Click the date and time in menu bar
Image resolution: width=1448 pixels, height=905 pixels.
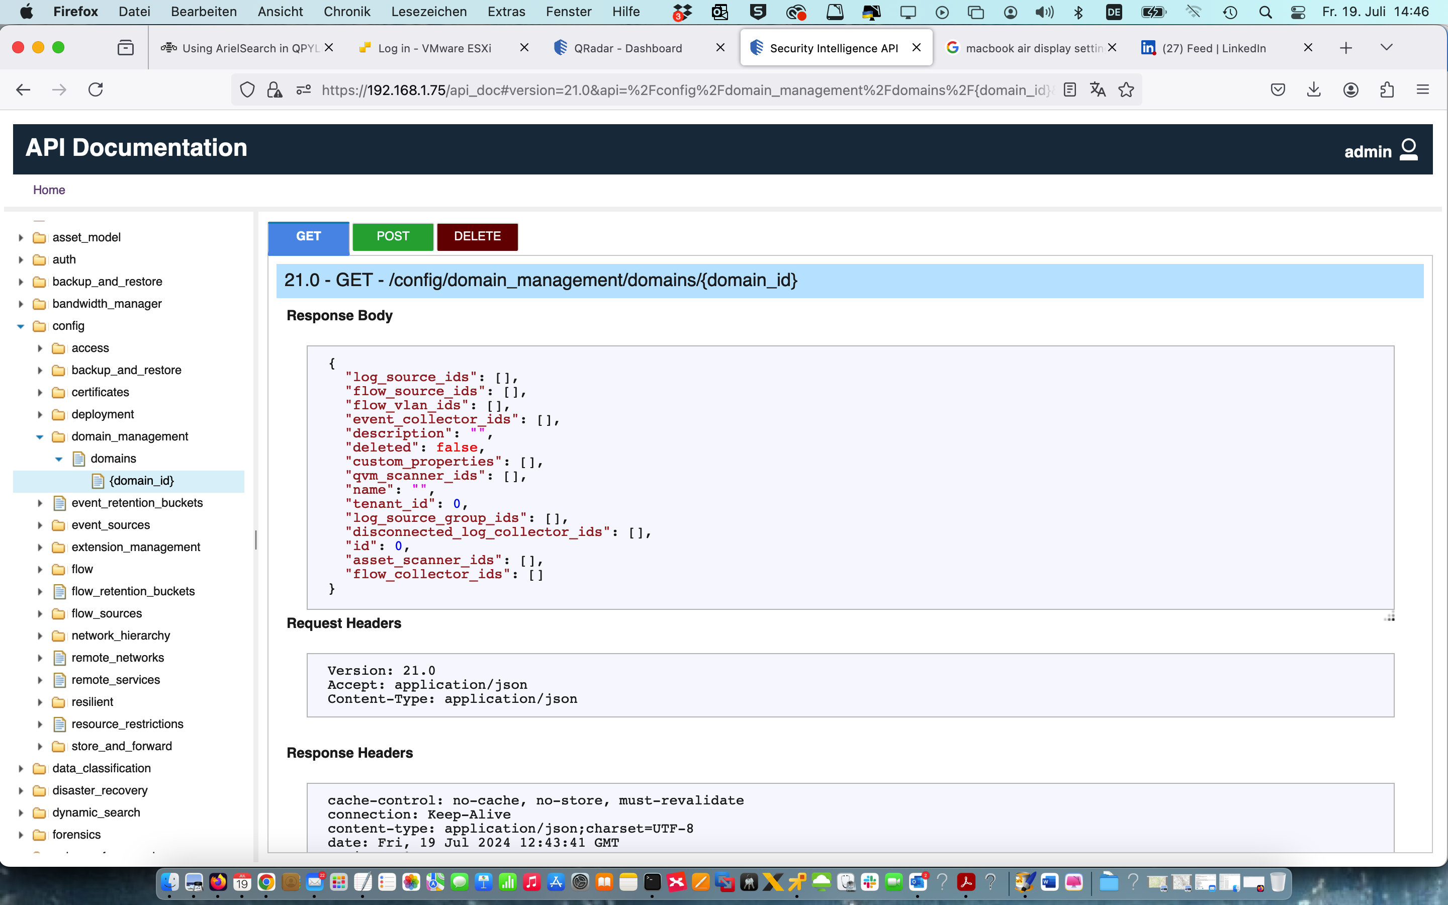pyautogui.click(x=1375, y=12)
